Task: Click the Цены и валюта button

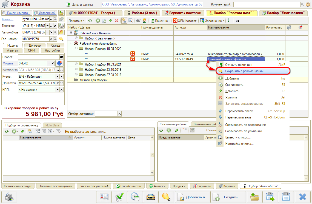Action: coord(80,4)
